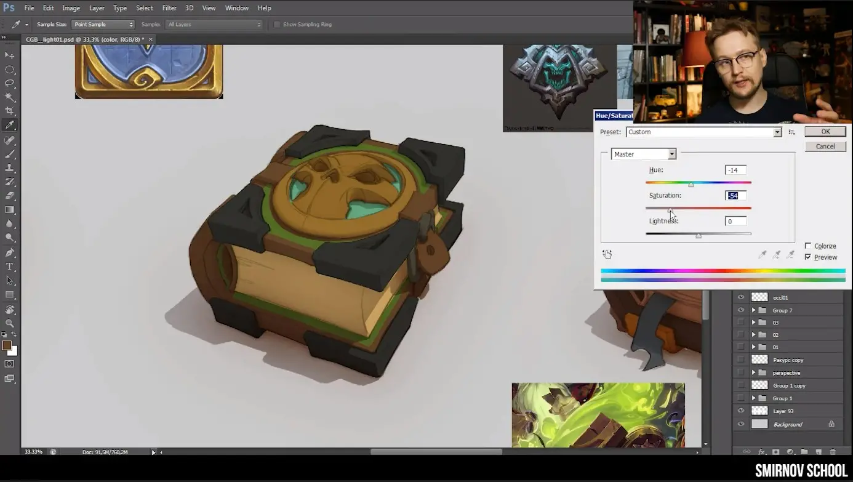This screenshot has height=482, width=853.
Task: Click the on-image adjustment hand icon
Action: pos(607,254)
